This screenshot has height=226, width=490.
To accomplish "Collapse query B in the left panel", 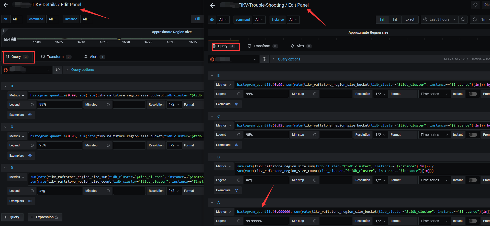I will [x=5, y=86].
